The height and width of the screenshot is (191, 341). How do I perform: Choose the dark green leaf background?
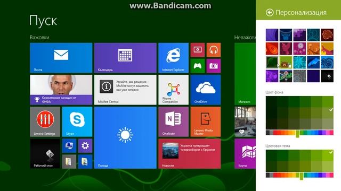[272, 62]
